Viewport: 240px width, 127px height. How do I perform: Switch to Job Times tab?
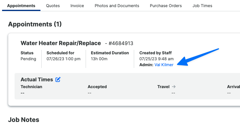click(x=203, y=6)
